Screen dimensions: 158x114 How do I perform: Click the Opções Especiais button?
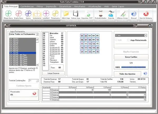click(x=131, y=52)
